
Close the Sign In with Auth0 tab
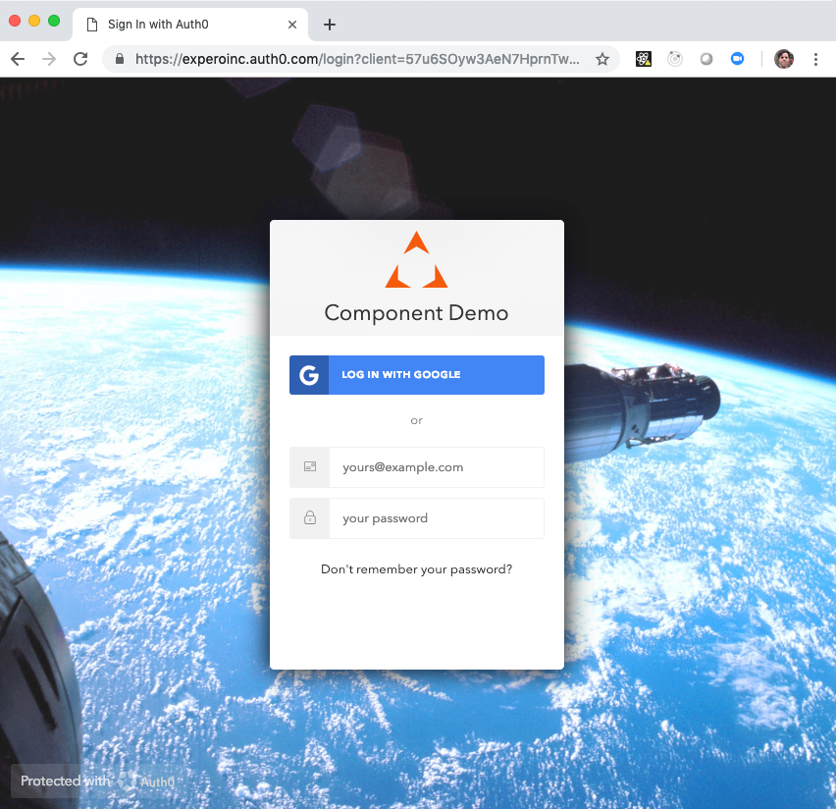(x=292, y=25)
